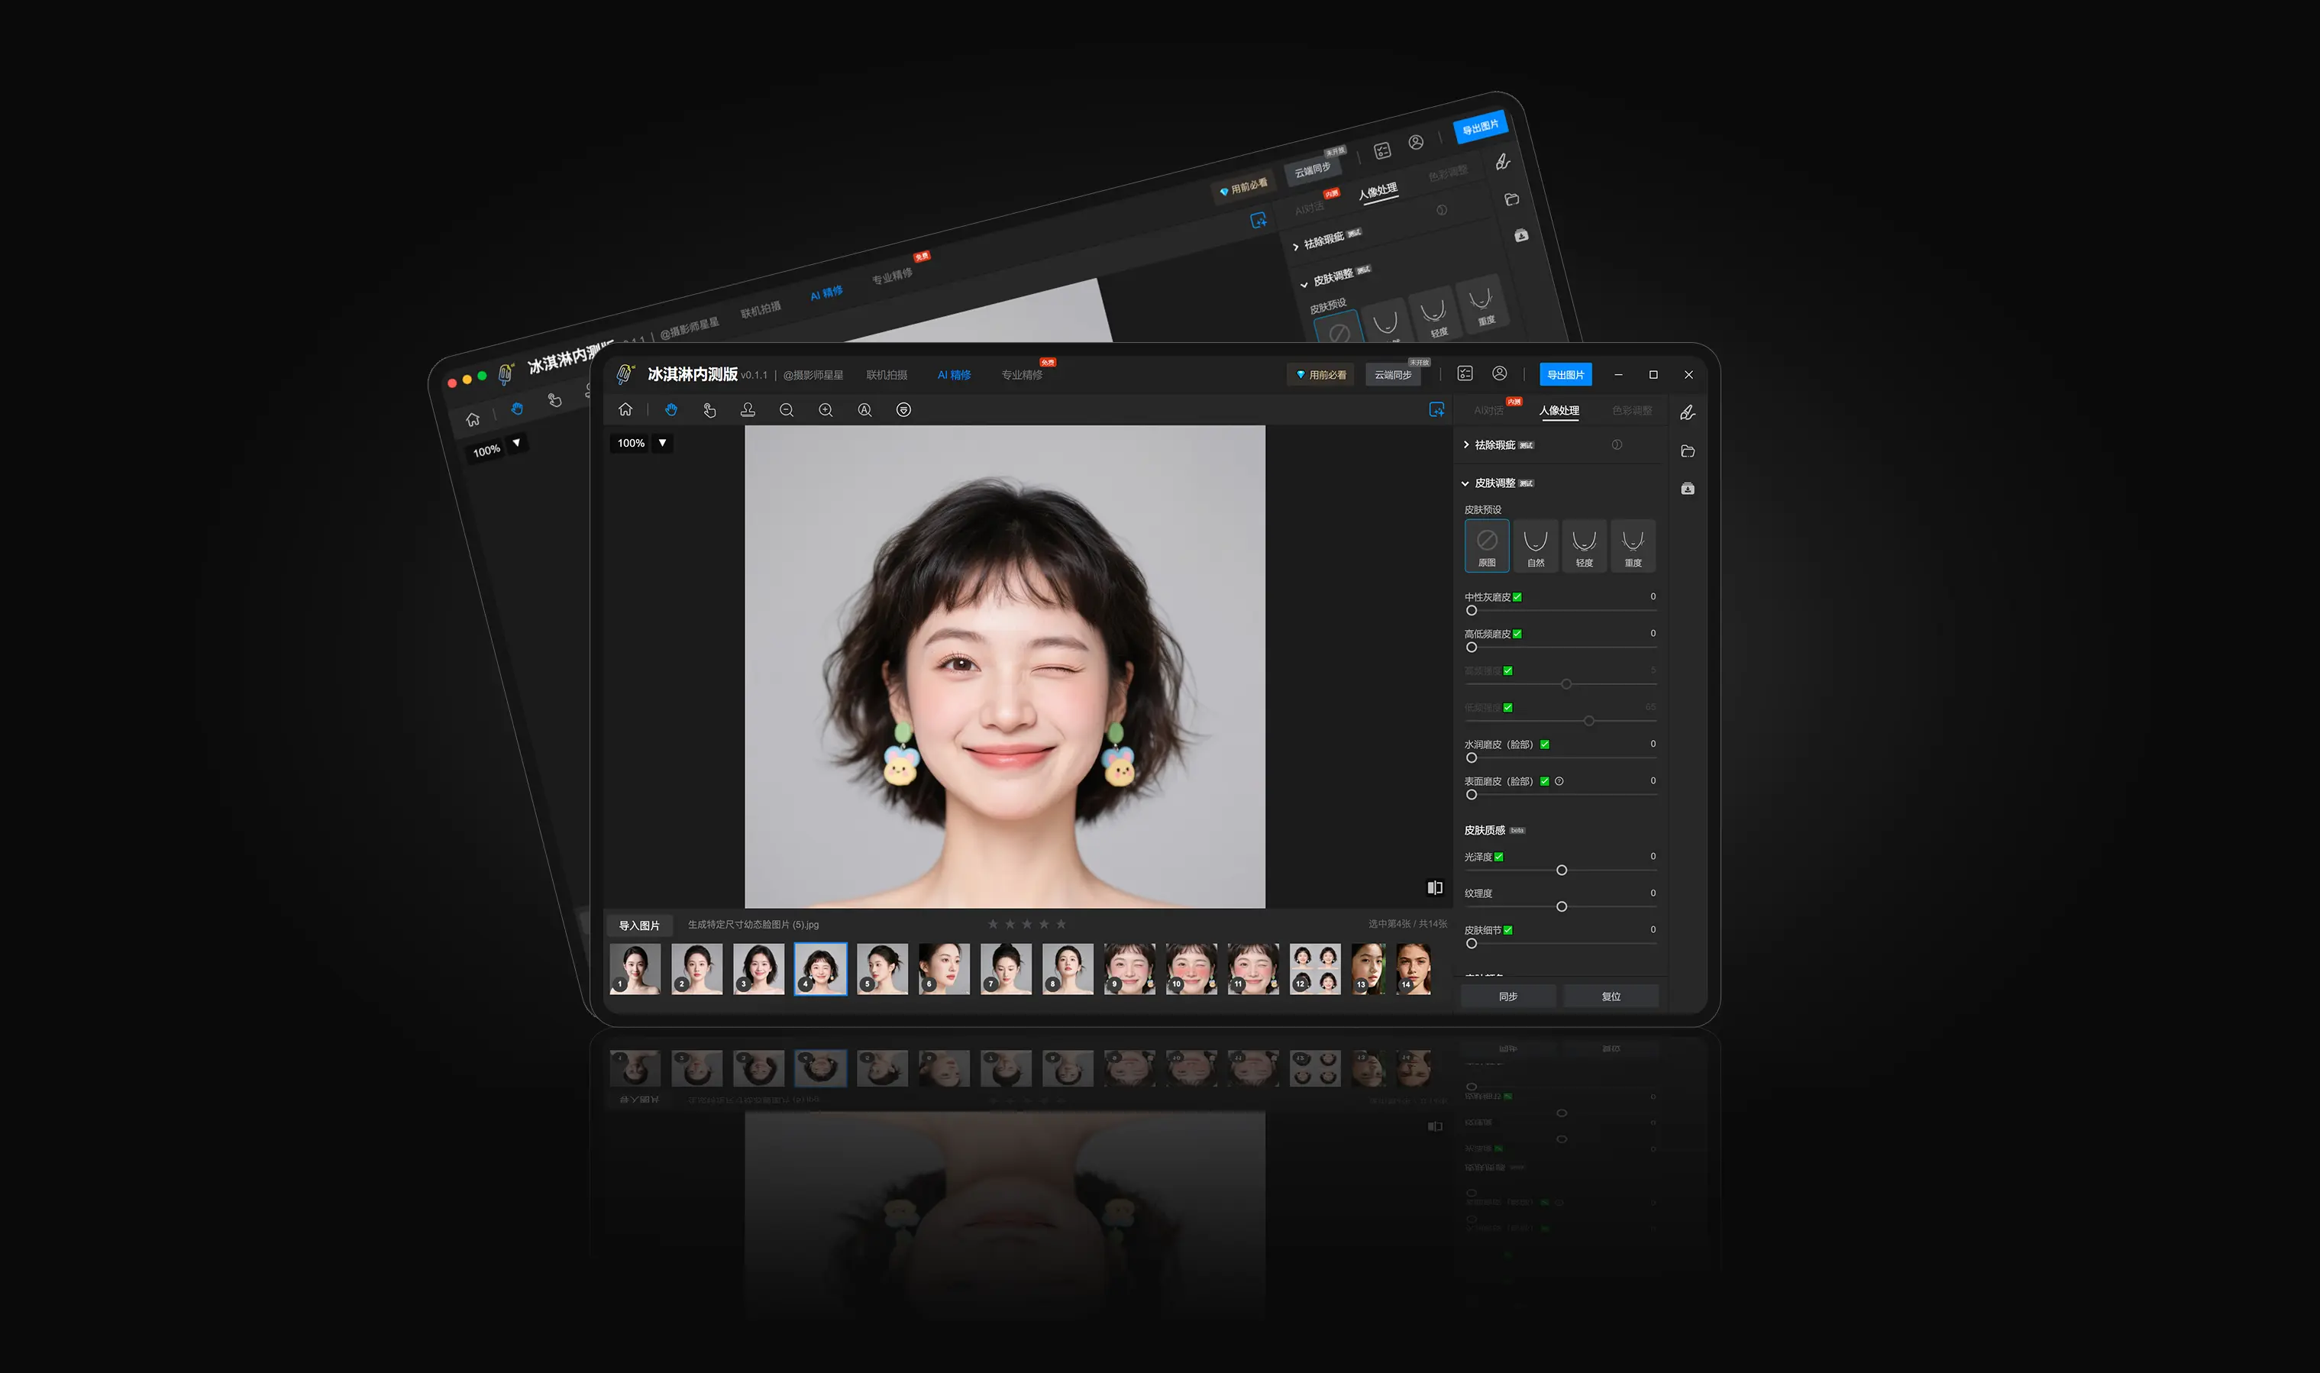Toggle the before/after compare view icon

1435,887
